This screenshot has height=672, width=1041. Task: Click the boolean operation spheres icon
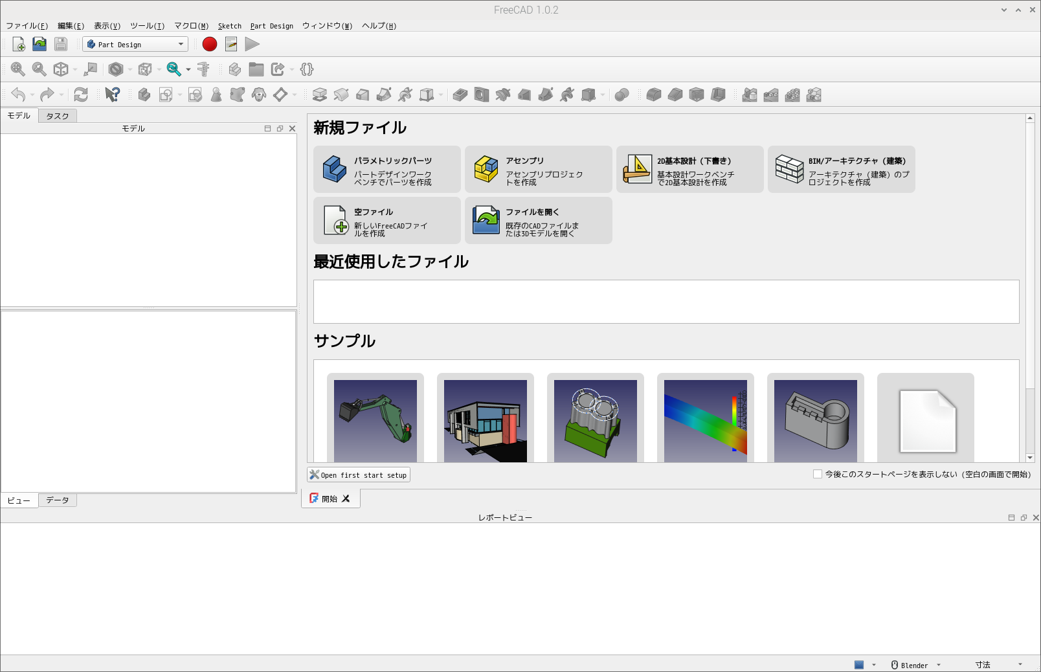click(622, 95)
